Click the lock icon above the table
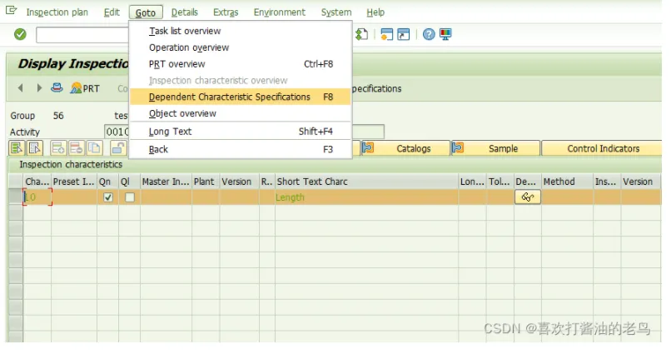Viewport: 671px width, 354px height. coord(117,148)
